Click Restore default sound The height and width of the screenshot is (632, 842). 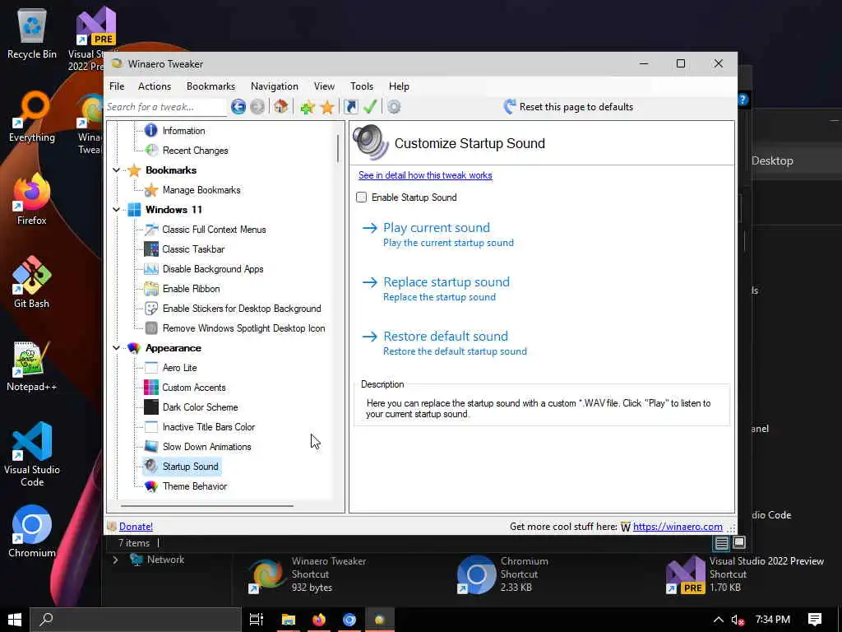[445, 337]
